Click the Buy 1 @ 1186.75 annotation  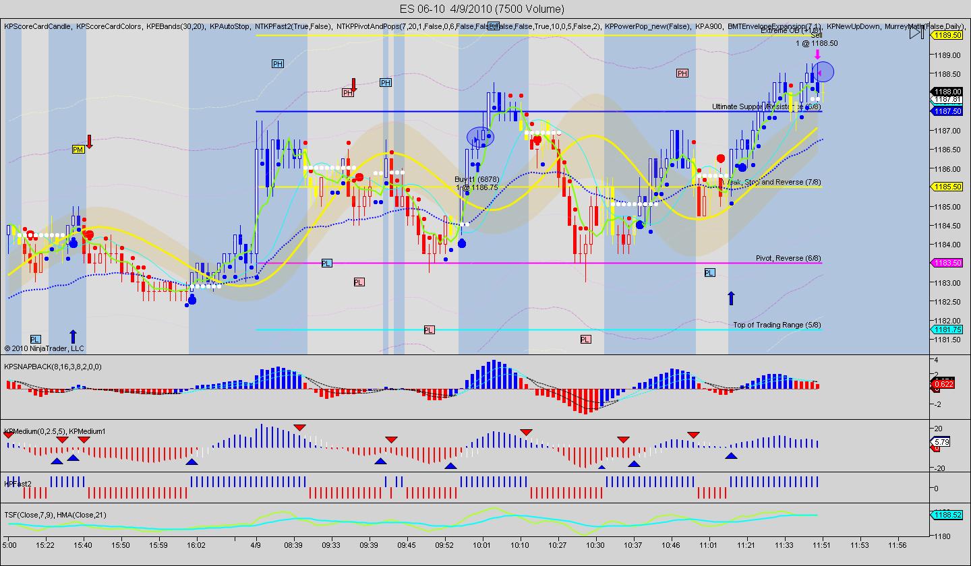click(477, 183)
